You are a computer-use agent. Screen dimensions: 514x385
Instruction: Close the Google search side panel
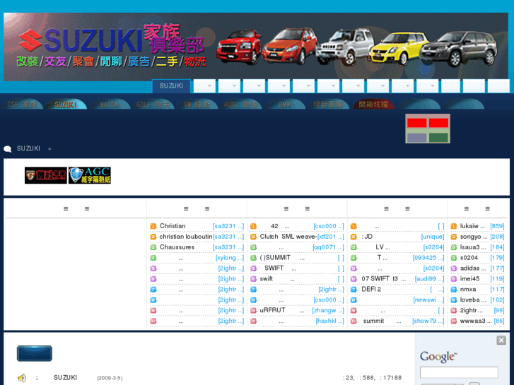(501, 340)
